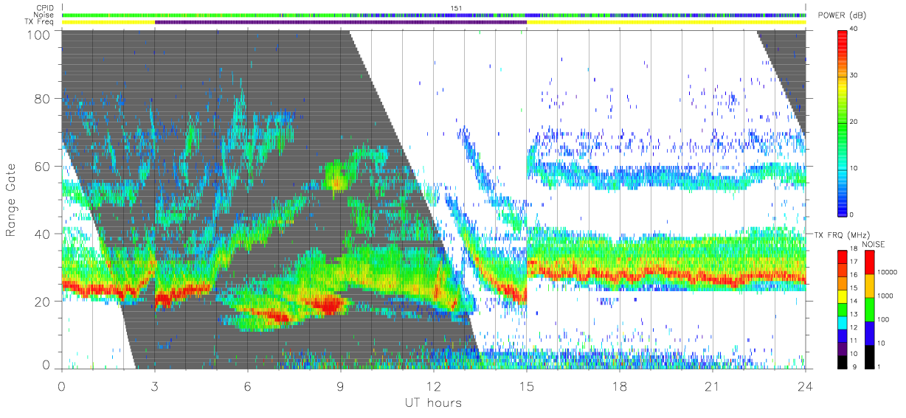This screenshot has height=418, width=906.
Task: Select the Noise strip above the plot
Action: tap(434, 15)
